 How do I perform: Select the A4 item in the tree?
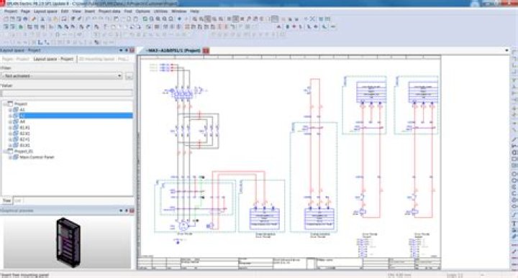(x=22, y=121)
